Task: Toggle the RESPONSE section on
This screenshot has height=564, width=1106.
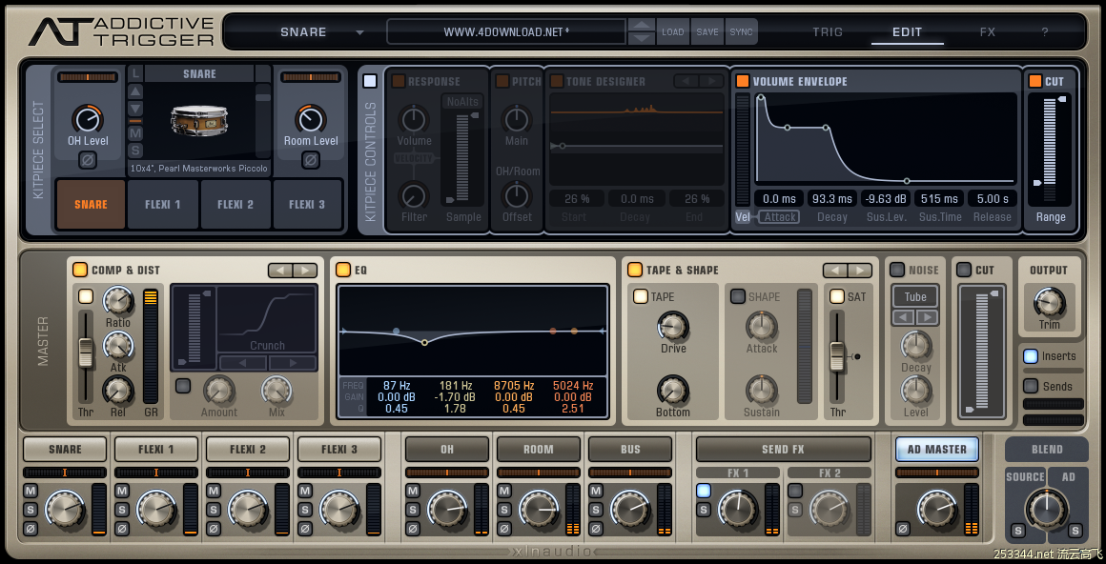Action: tap(399, 81)
